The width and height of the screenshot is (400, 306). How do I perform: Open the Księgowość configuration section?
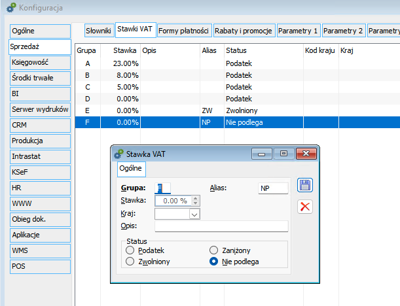click(39, 62)
